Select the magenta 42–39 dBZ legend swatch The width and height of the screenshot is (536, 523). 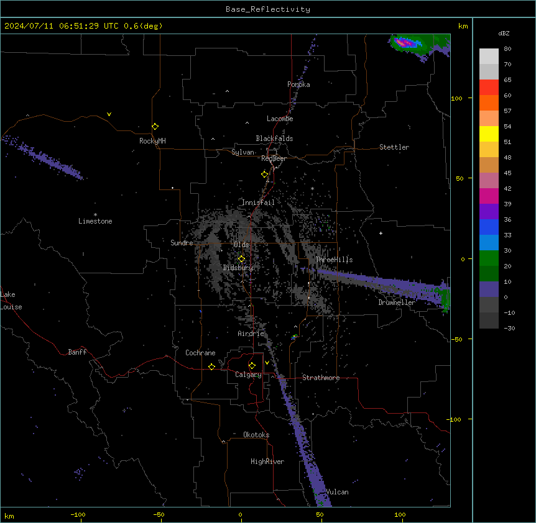coord(489,196)
